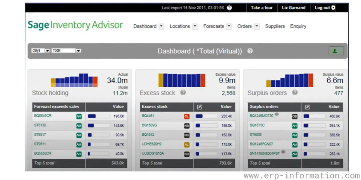The image size is (361, 180).
Task: Open item BQ1875C link
Action: pyautogui.click(x=257, y=125)
